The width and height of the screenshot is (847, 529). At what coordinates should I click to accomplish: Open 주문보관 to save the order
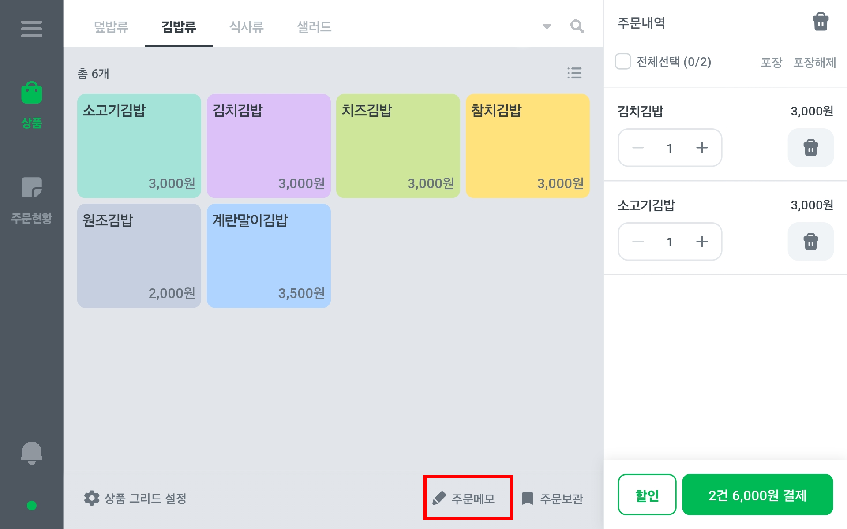(553, 499)
